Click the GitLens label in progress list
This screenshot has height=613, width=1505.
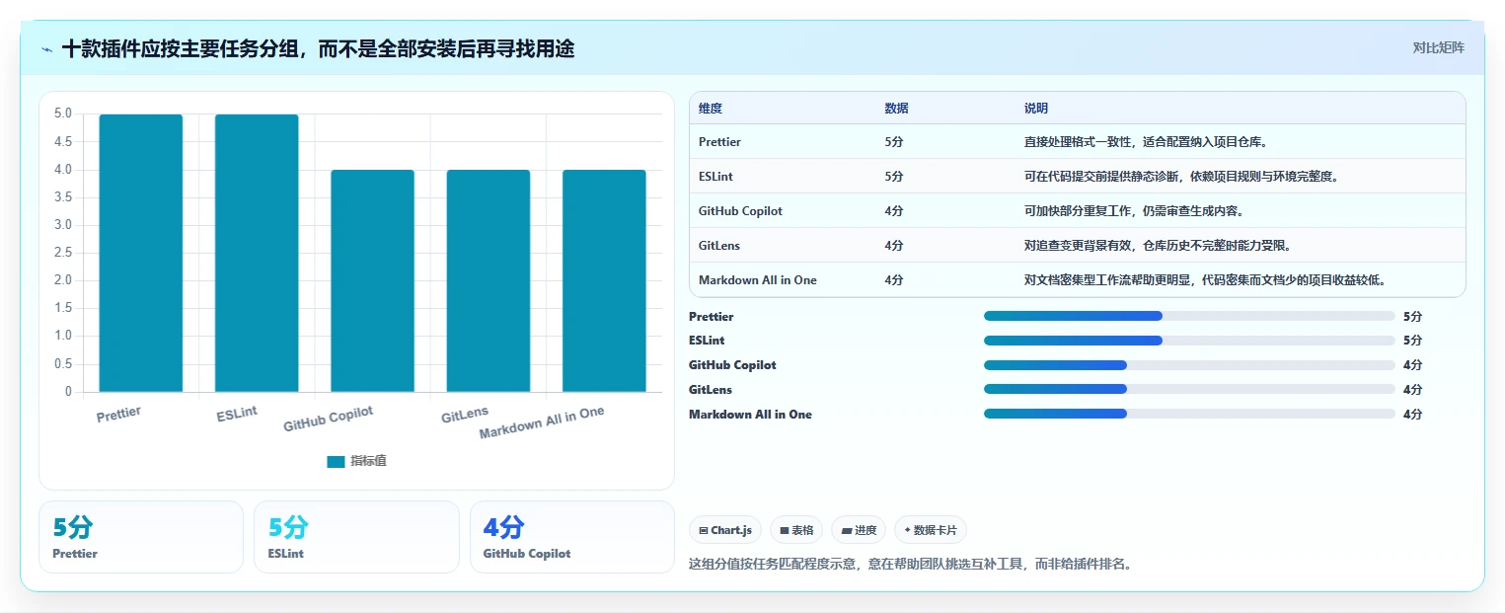(711, 390)
